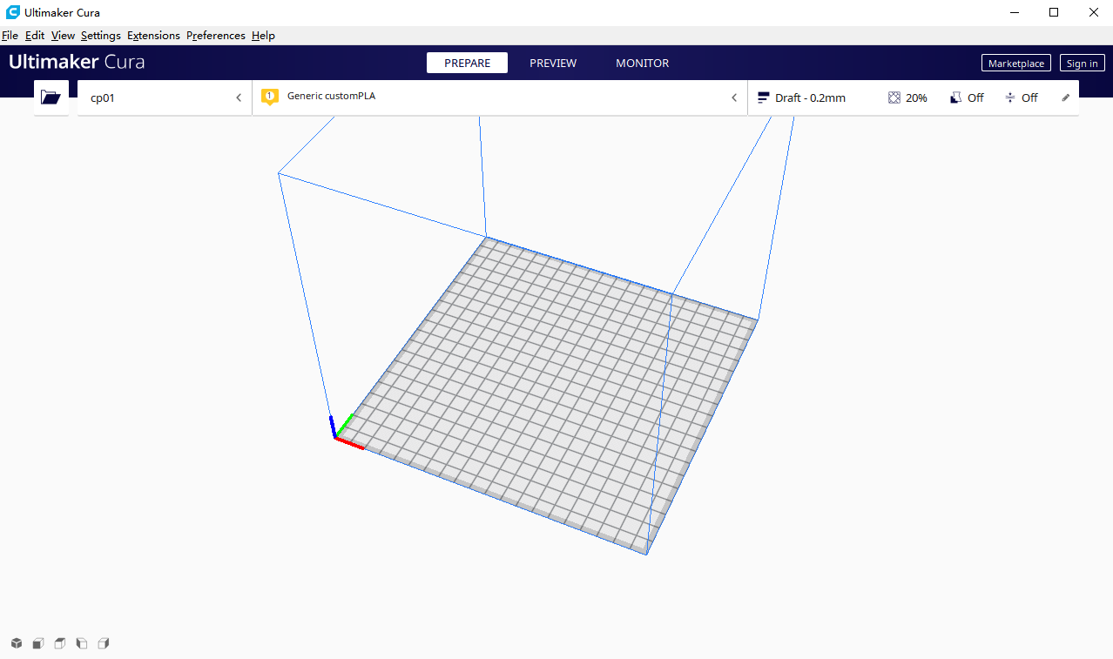
Task: Expand the Generic customPLA material panel chevron
Action: point(733,98)
